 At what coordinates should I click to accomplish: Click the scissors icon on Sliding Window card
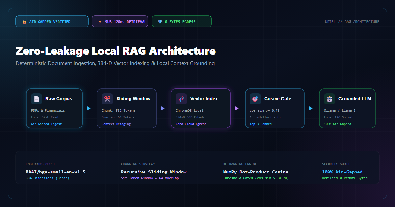[107, 99]
